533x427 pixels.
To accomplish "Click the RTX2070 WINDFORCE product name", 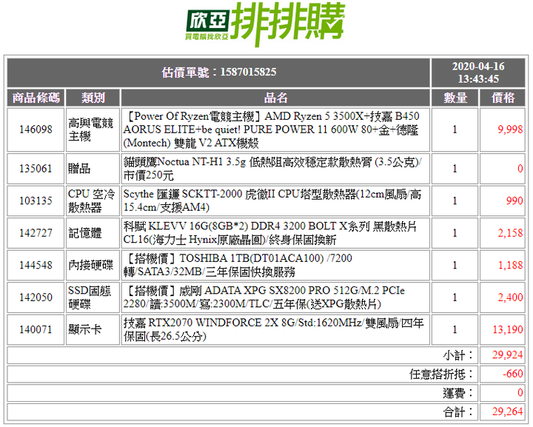I will click(x=274, y=329).
